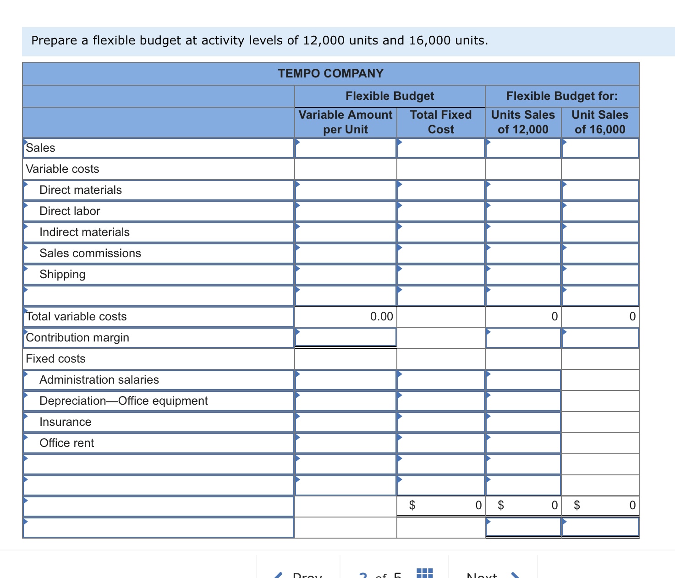Click the Total variable costs 0.00 per-unit value
Image resolution: width=675 pixels, height=578 pixels.
point(381,317)
